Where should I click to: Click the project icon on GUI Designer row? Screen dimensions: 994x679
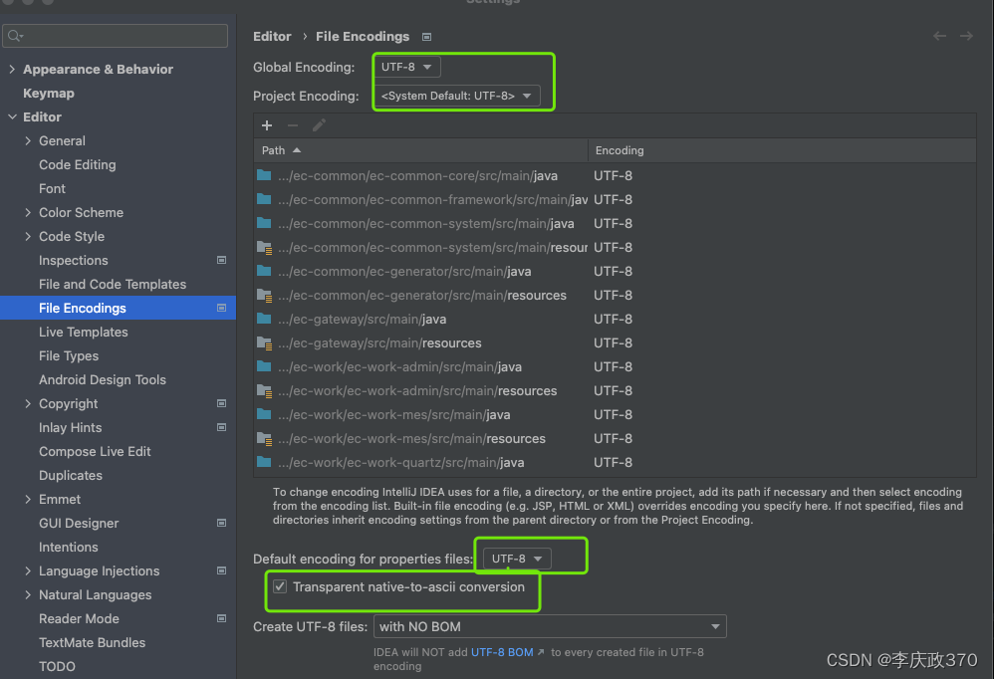pos(221,523)
